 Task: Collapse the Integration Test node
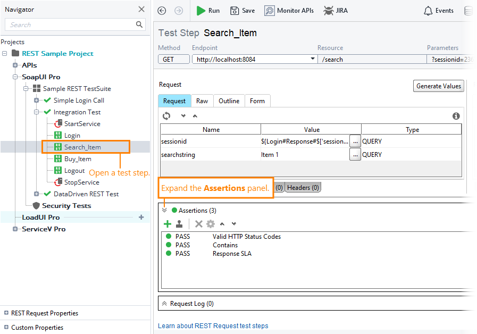pyautogui.click(x=37, y=112)
